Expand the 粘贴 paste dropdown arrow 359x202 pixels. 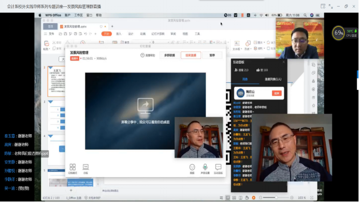[x=49, y=49]
